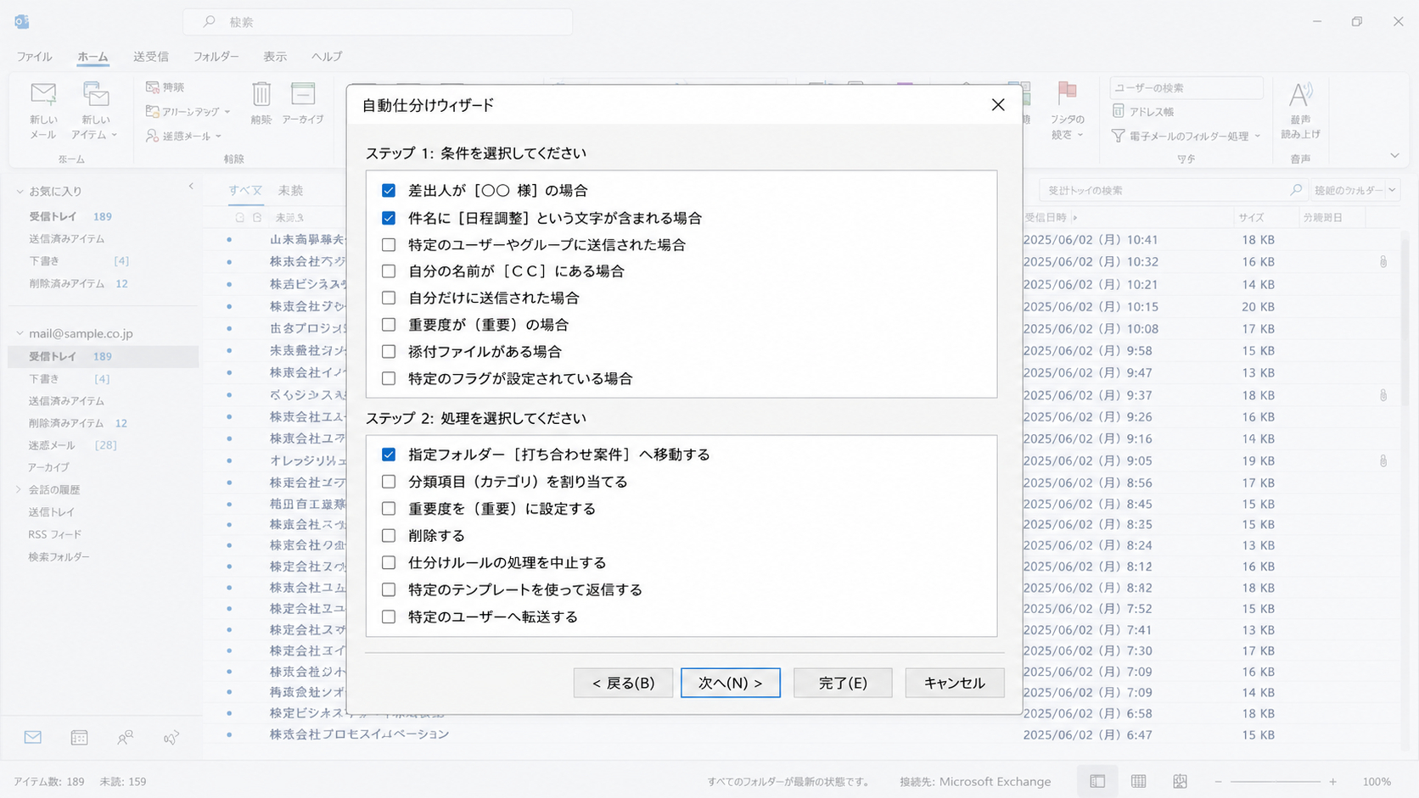The height and width of the screenshot is (798, 1419).
Task: Click the Outlook app icon in title bar
Action: tap(22, 21)
